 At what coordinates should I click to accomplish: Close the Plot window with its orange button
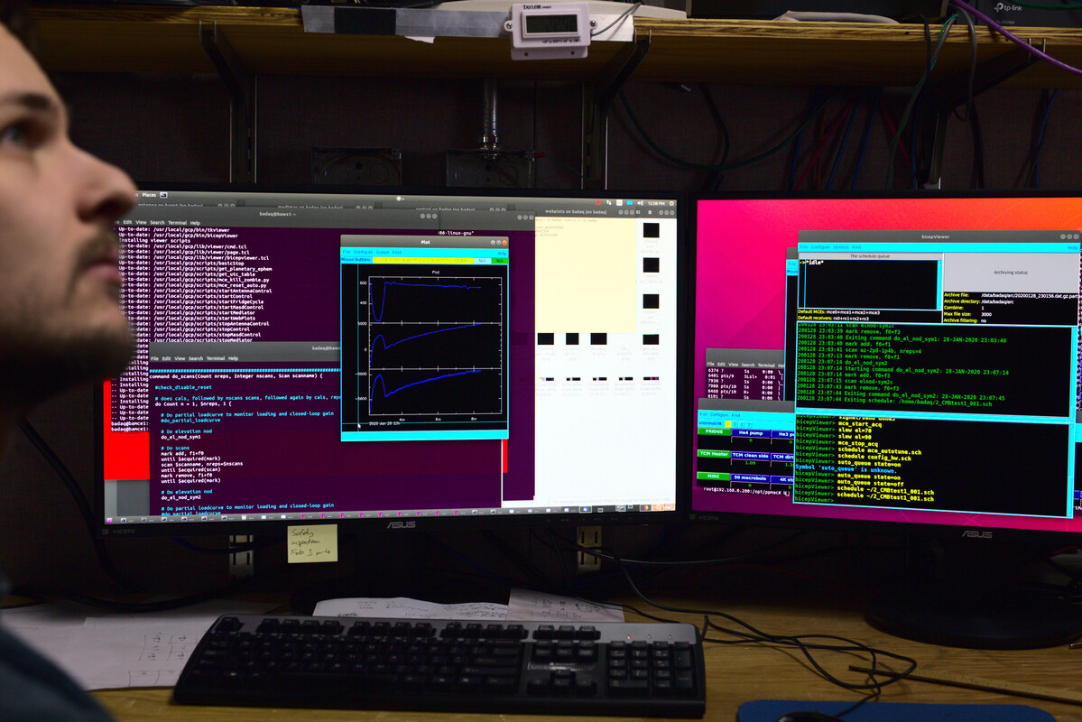504,242
